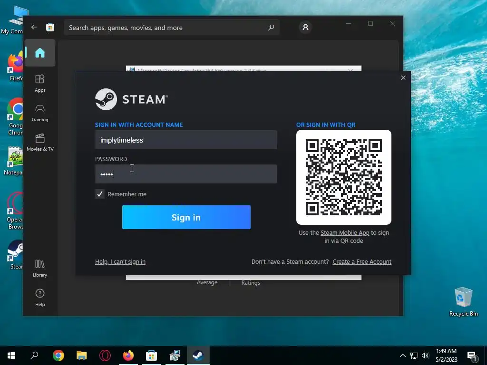Click the Sign in button

coord(186,217)
